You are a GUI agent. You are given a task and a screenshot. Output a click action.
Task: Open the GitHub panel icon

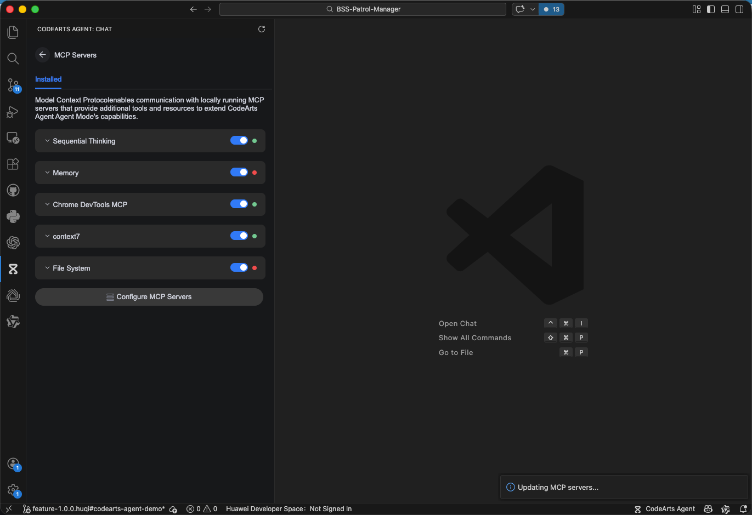13,190
